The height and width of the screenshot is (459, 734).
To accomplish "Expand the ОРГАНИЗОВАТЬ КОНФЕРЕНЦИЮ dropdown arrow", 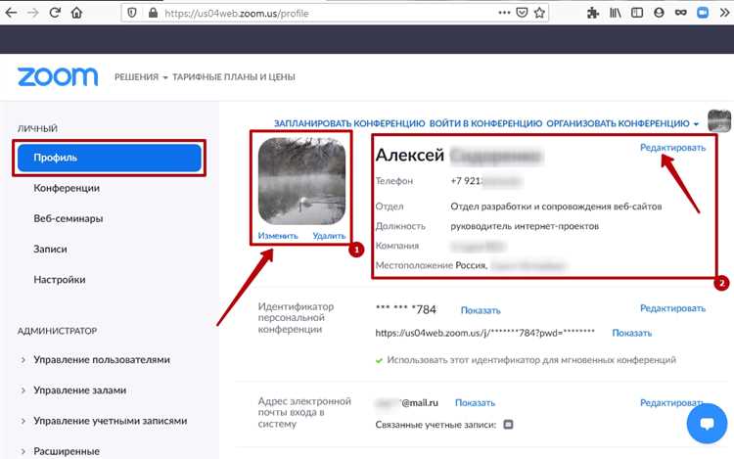I will click(696, 124).
